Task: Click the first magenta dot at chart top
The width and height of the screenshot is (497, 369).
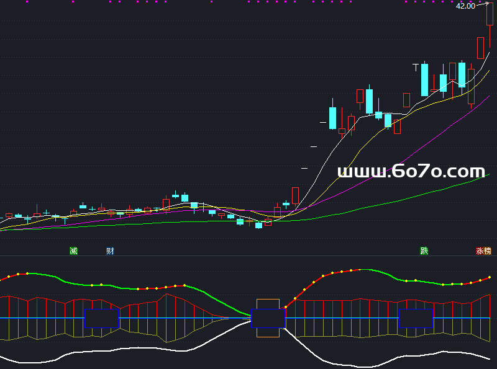Action: (27, 2)
